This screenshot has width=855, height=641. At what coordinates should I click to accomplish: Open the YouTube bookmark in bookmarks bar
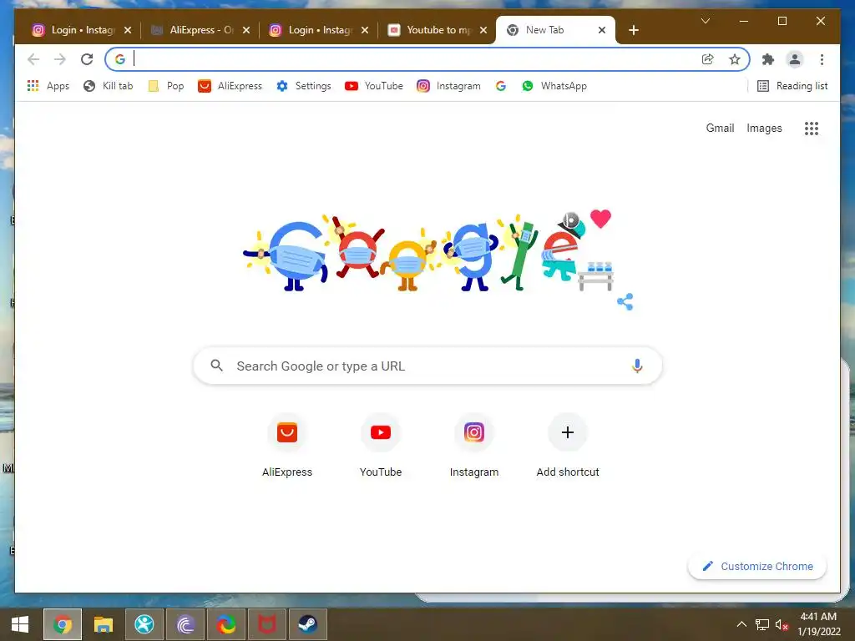coord(373,86)
